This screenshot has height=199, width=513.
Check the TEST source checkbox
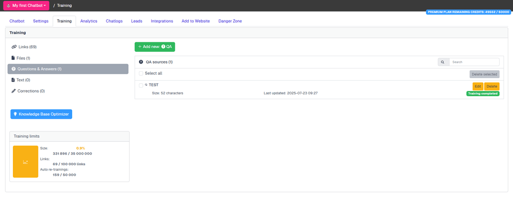point(141,85)
